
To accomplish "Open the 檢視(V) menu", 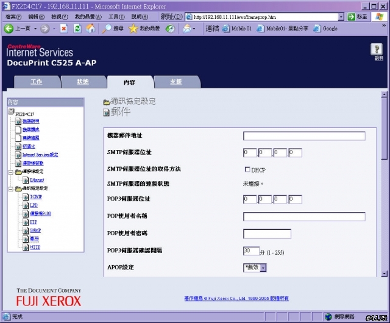I will tap(60, 16).
